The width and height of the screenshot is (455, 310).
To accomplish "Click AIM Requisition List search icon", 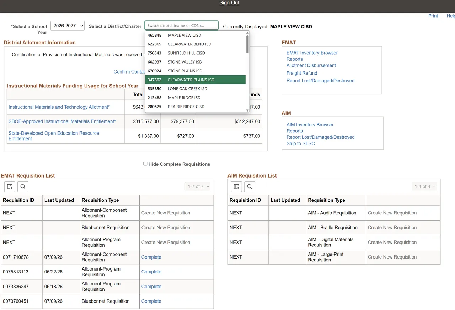I will click(250, 186).
